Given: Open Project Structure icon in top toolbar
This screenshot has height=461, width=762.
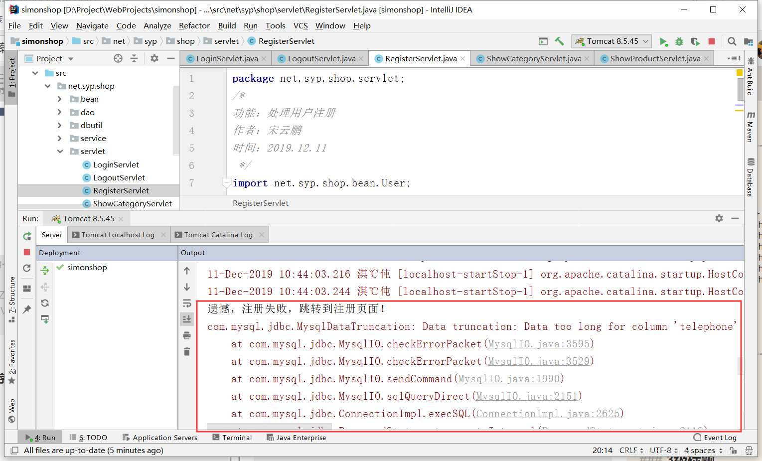Looking at the screenshot, I should click(748, 41).
